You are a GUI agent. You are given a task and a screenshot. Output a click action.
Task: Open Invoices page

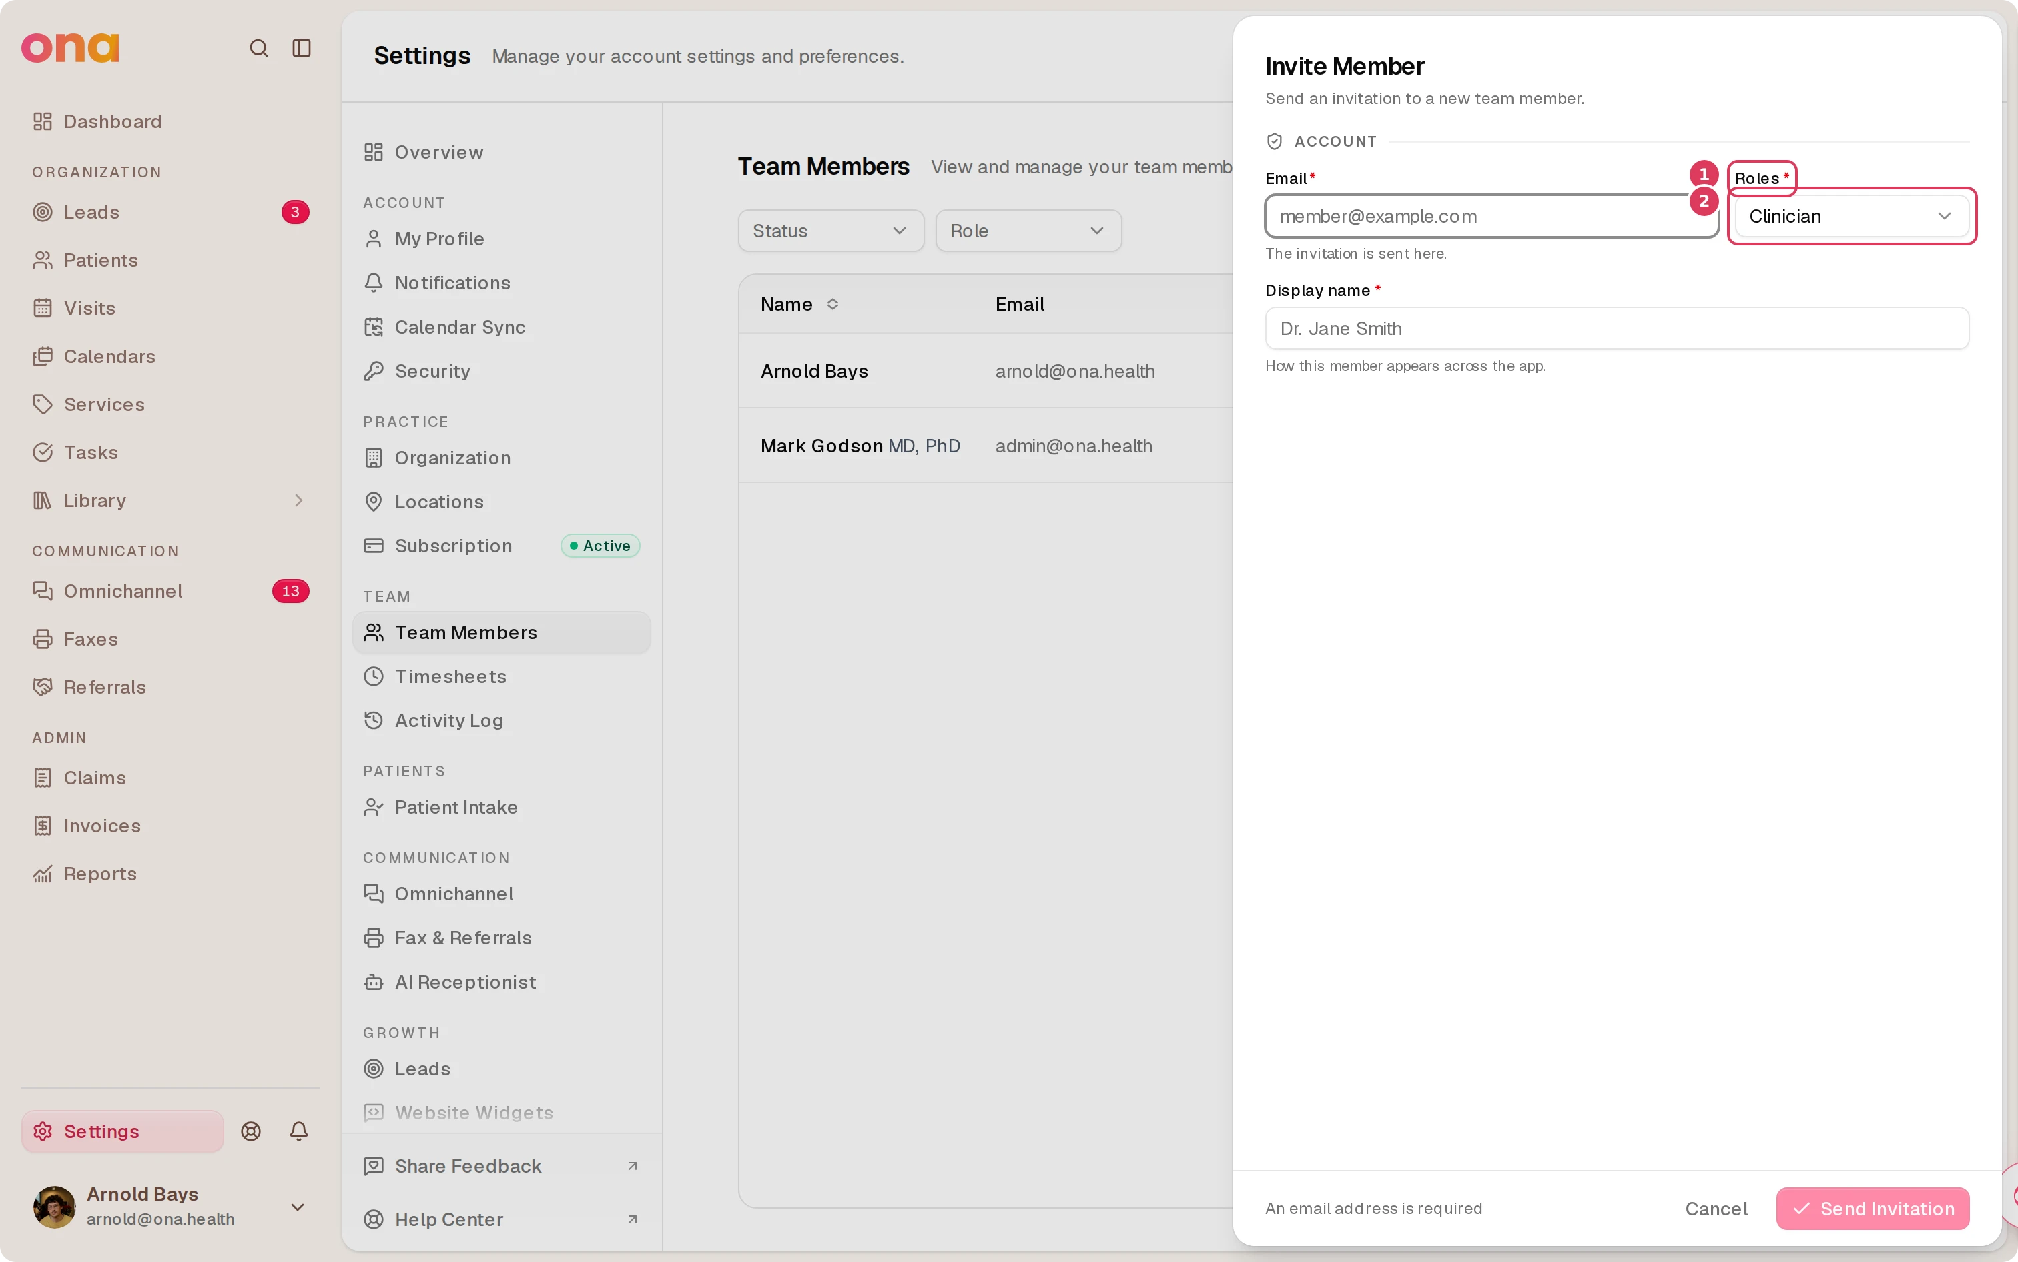[x=170, y=826]
